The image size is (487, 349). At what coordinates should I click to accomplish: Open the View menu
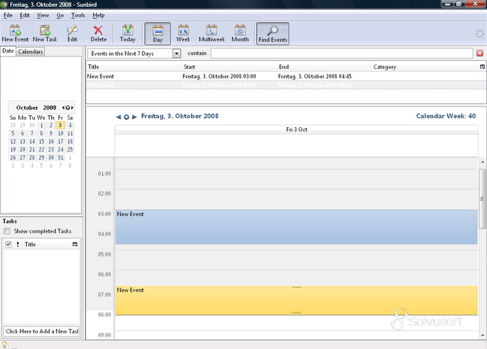(43, 15)
